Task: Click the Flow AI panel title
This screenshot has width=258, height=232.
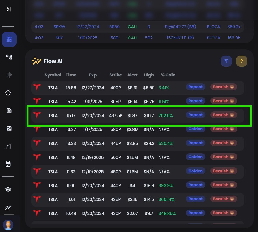Action: tap(53, 61)
